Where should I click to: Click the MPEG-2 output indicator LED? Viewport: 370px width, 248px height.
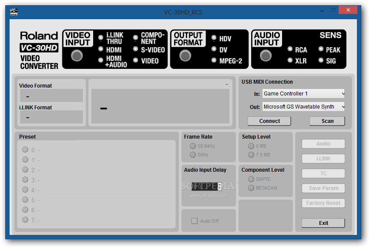tap(214, 60)
